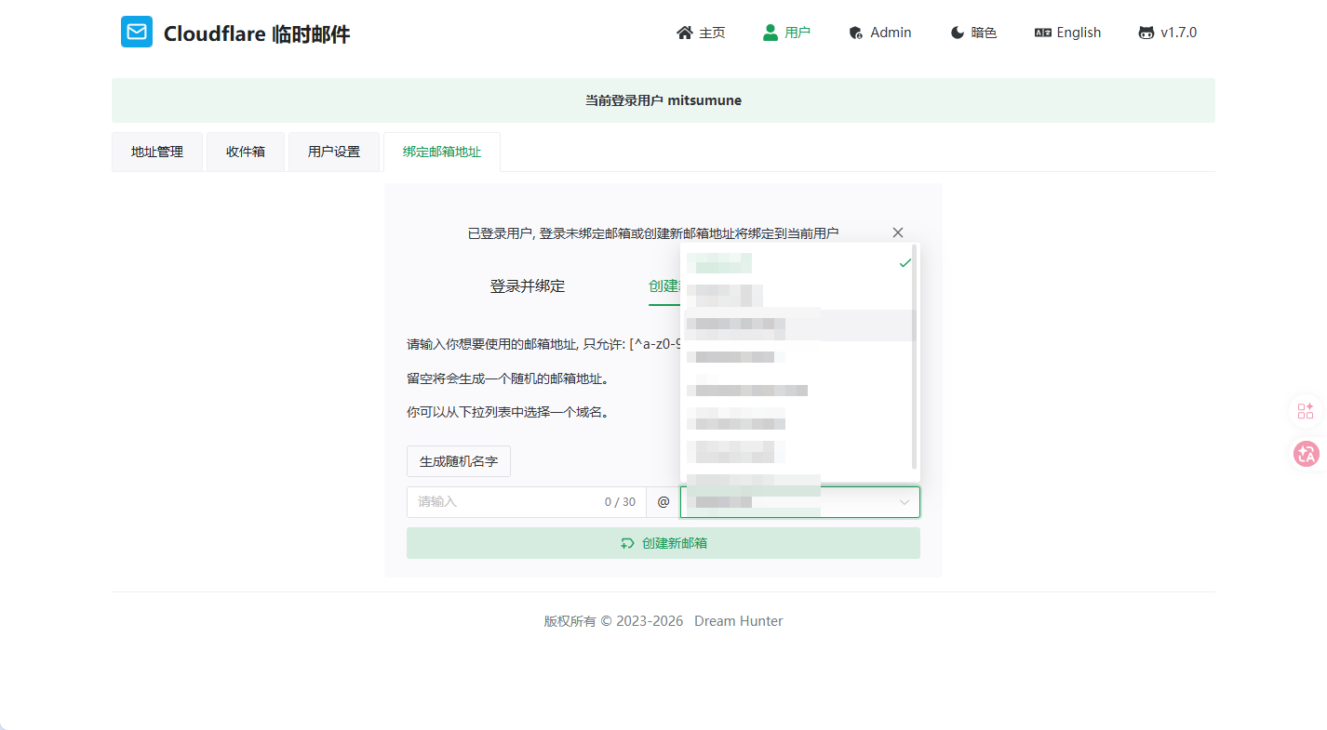The width and height of the screenshot is (1327, 730).
Task: Click the pink translate floating icon
Action: pos(1307,454)
